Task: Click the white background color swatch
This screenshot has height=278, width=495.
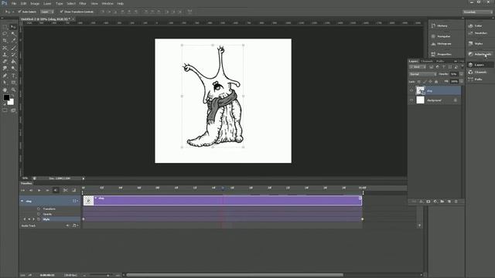Action: click(x=12, y=103)
